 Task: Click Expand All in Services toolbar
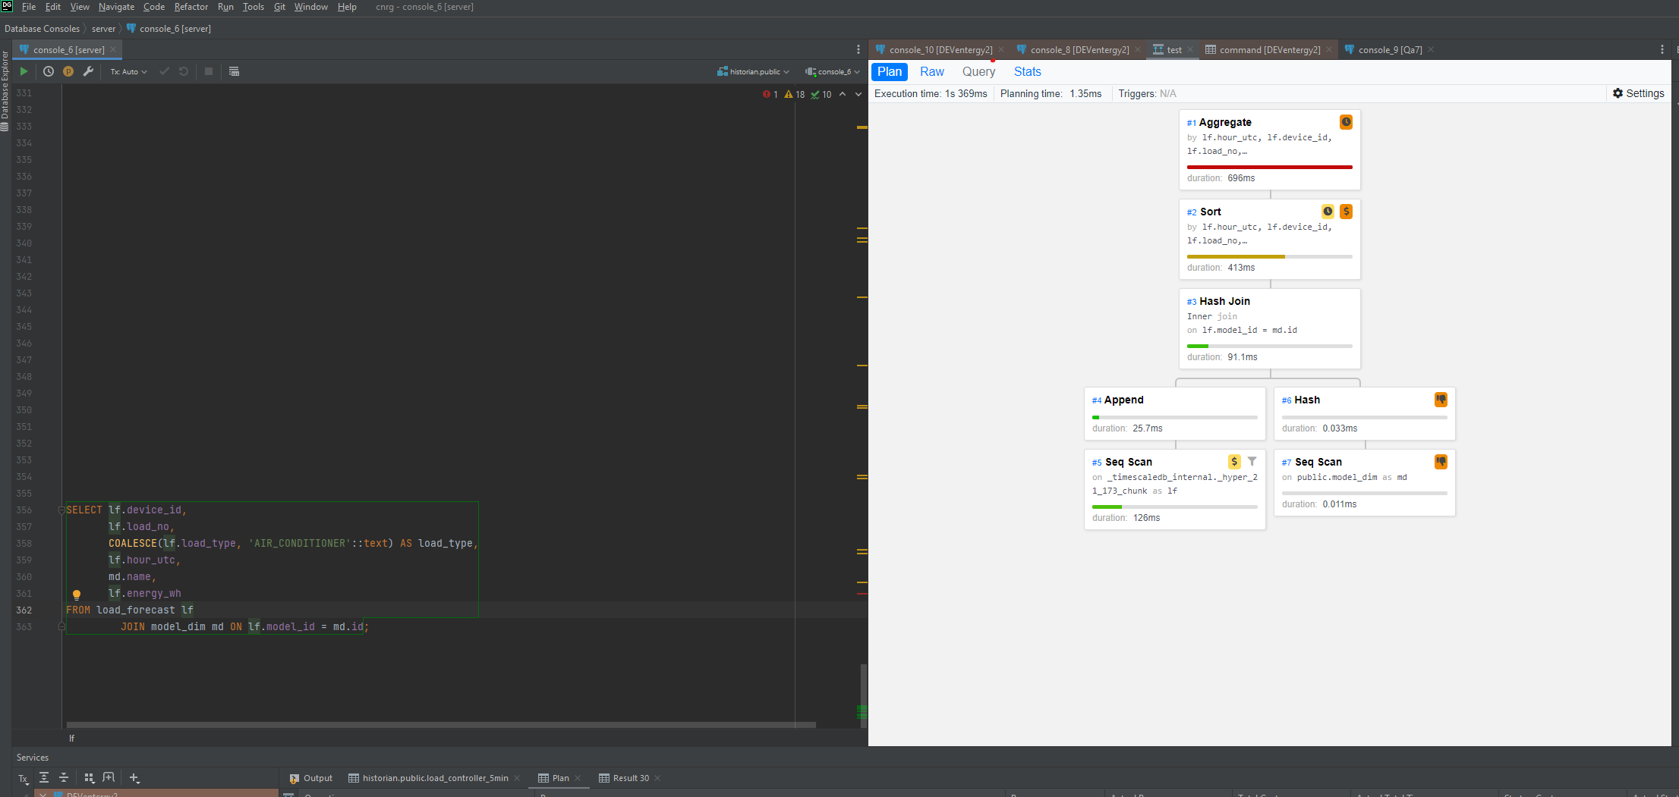[x=44, y=777]
